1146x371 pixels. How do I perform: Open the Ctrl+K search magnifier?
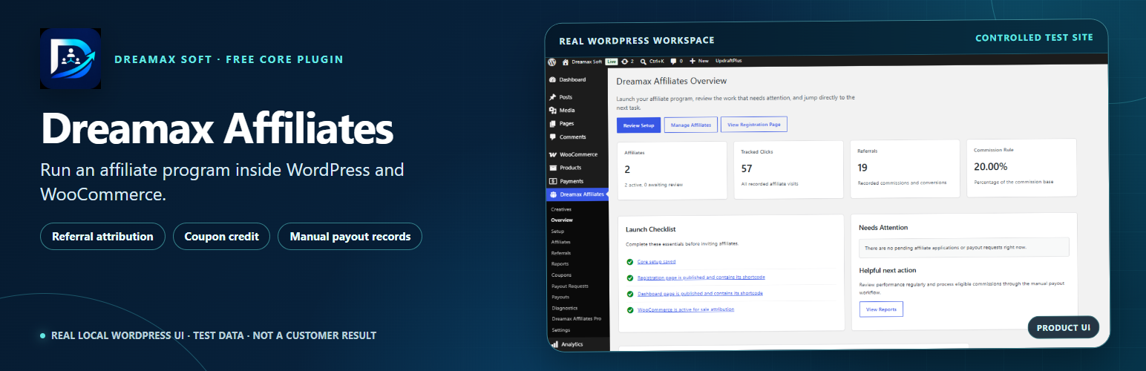coord(644,62)
